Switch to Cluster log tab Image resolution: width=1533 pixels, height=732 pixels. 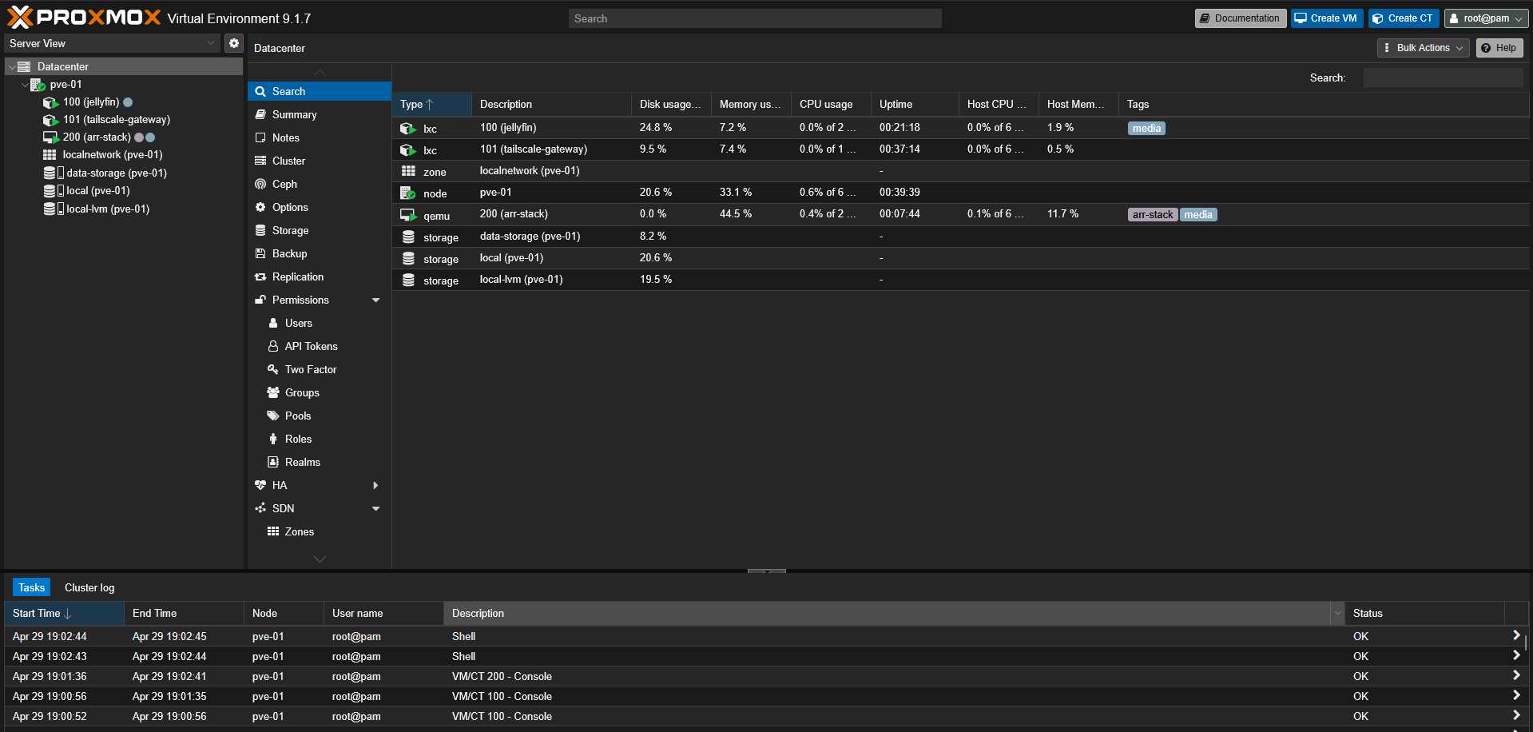pyautogui.click(x=89, y=587)
